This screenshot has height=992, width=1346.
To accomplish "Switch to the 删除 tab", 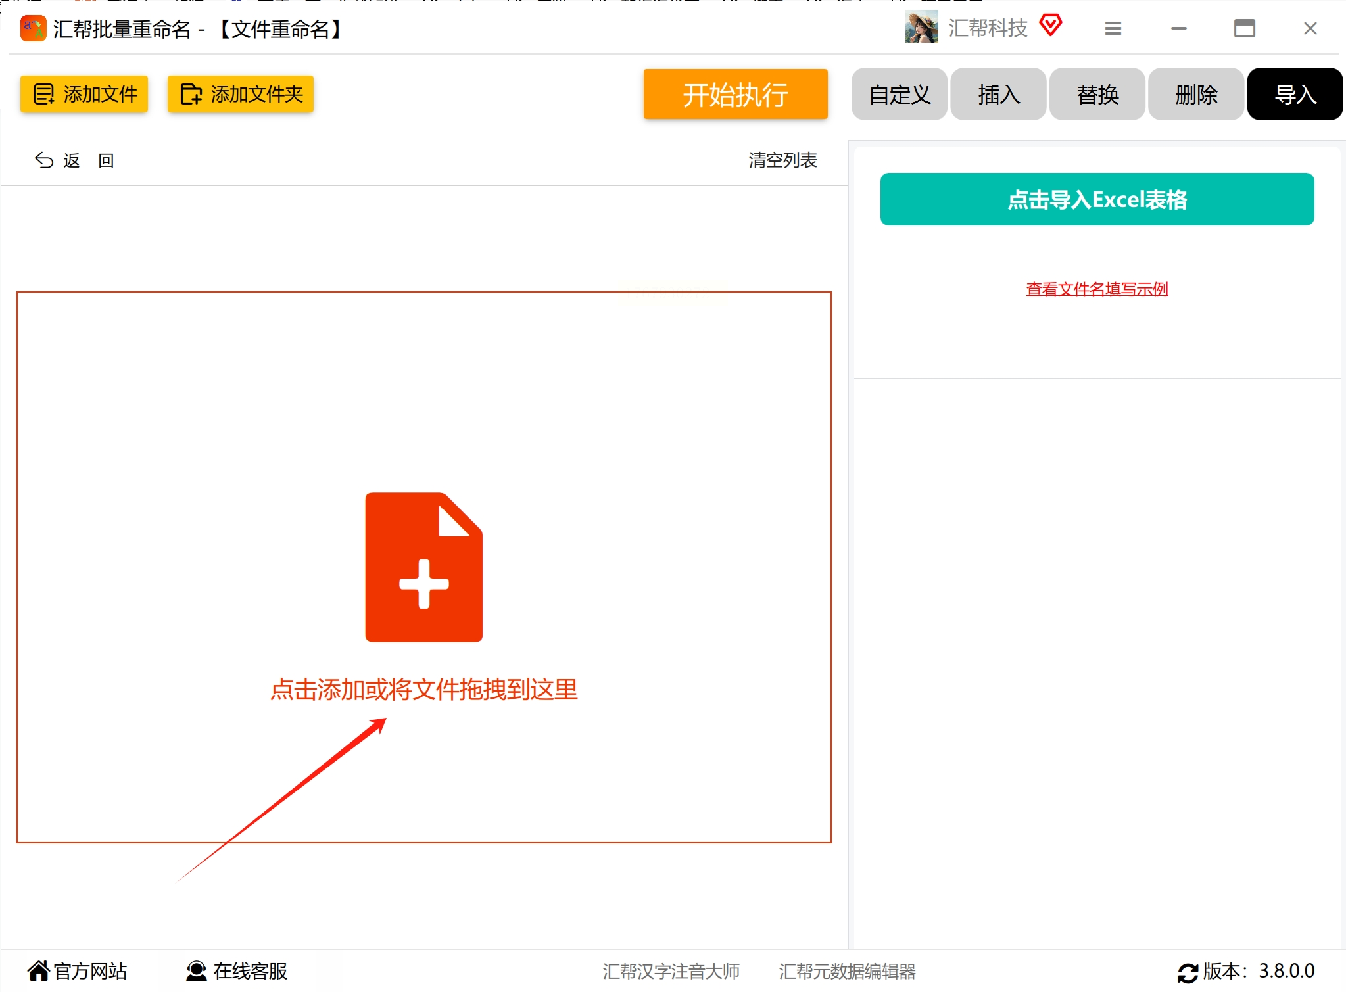I will pos(1195,95).
